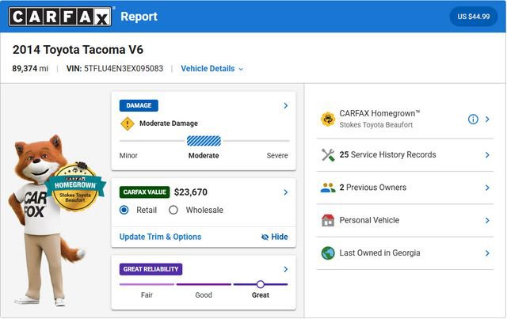Click the Previous Owners people icon
The height and width of the screenshot is (319, 507).
coord(328,188)
